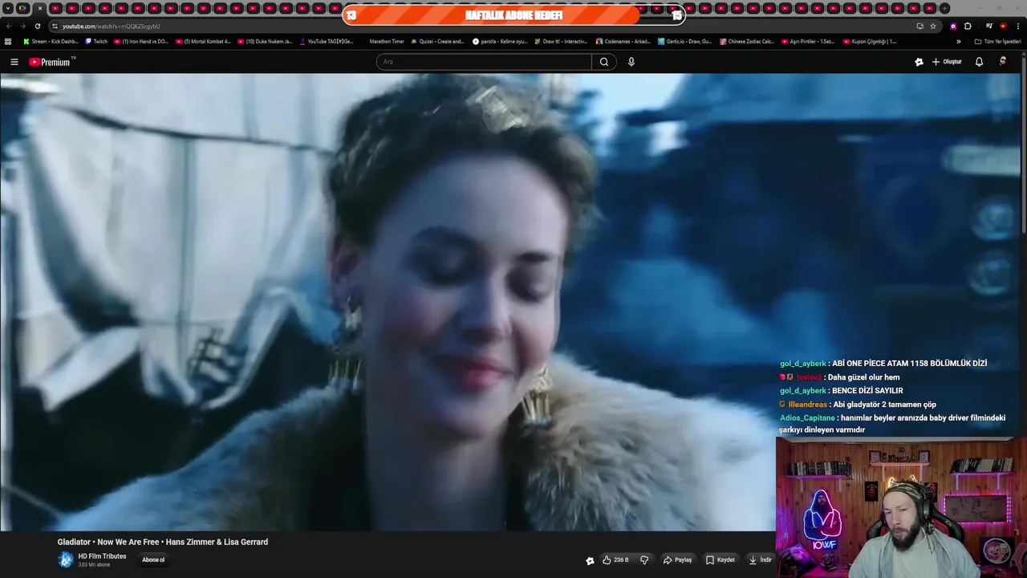Open the apps grid in bookmarks bar
The width and height of the screenshot is (1027, 578).
pos(8,41)
